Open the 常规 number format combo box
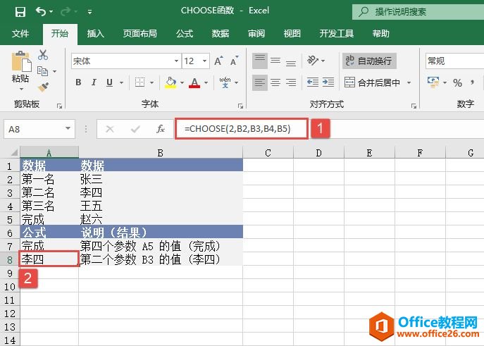Image resolution: width=484 pixels, height=346 pixels. [454, 61]
